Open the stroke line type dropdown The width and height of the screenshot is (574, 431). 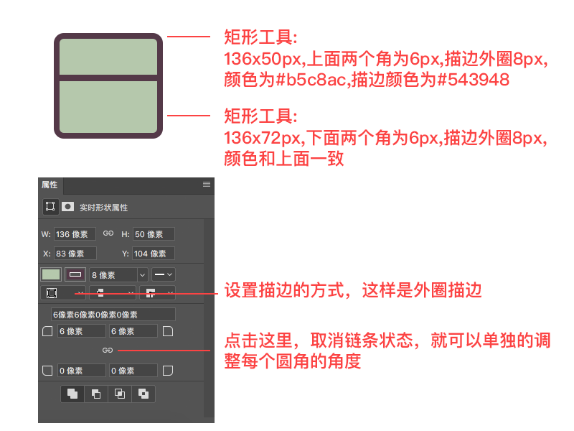coord(164,274)
